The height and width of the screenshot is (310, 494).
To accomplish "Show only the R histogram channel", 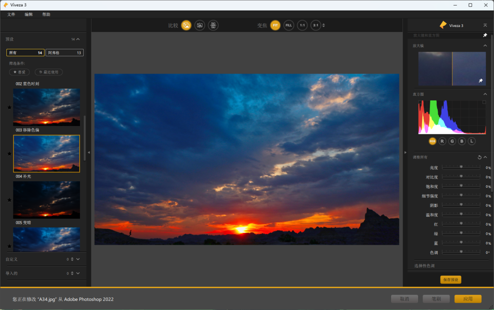I will coord(442,142).
